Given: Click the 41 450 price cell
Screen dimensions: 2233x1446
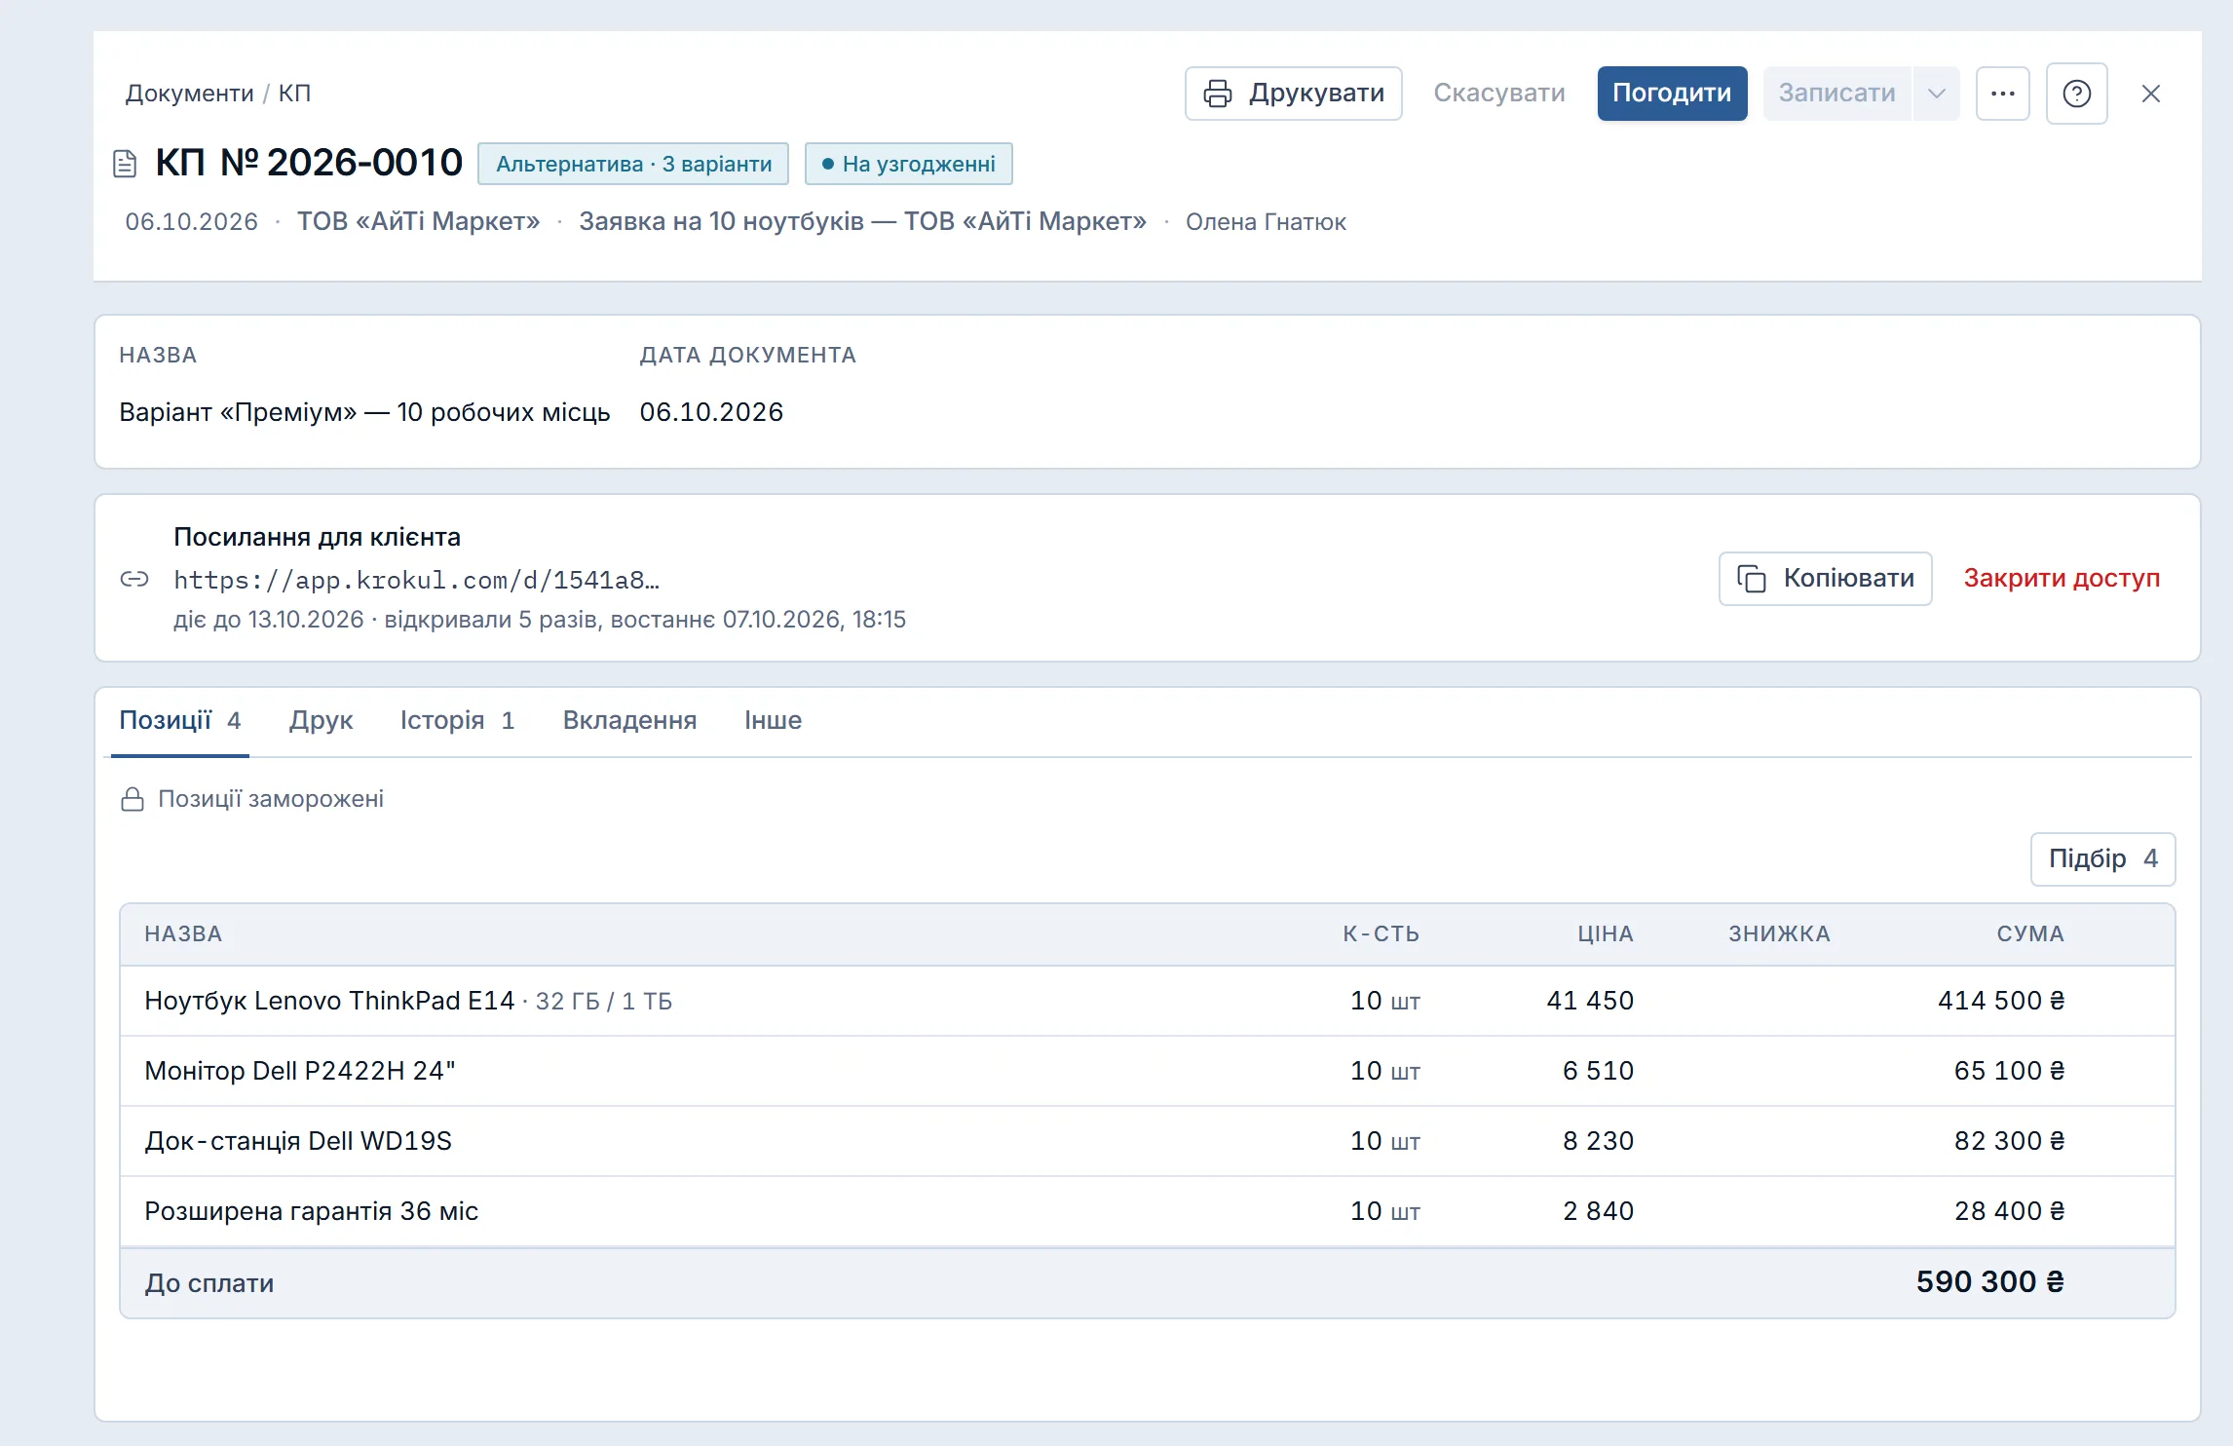Looking at the screenshot, I should [1590, 1001].
